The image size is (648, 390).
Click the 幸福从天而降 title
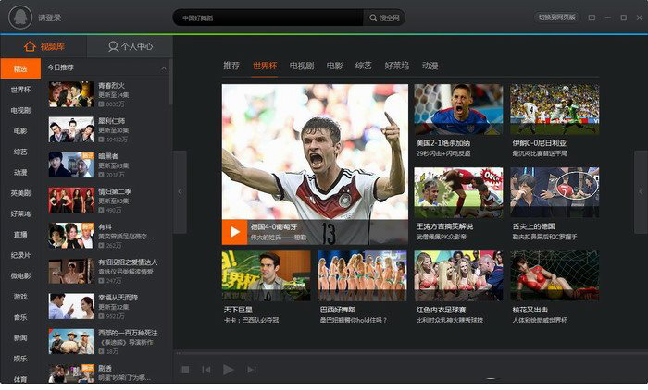click(118, 298)
